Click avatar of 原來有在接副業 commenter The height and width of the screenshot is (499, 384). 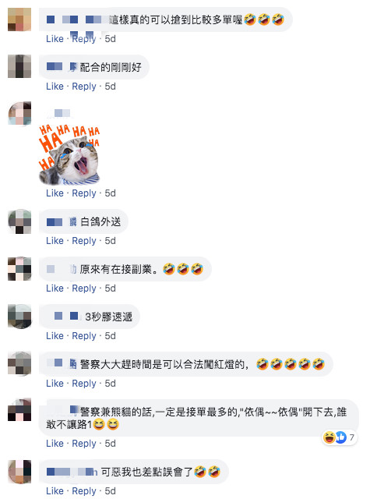[19, 269]
